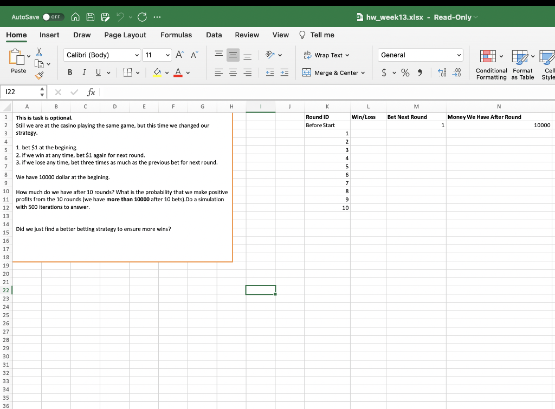555x409 pixels.
Task: Open the General number format dropdown
Action: coord(461,55)
